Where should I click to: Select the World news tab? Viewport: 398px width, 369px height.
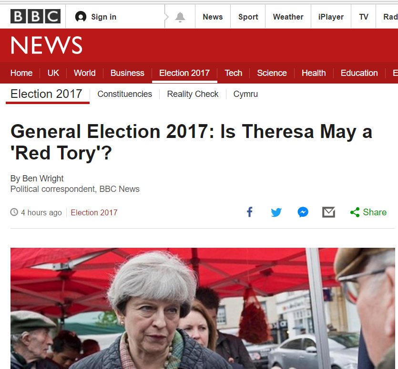click(84, 73)
